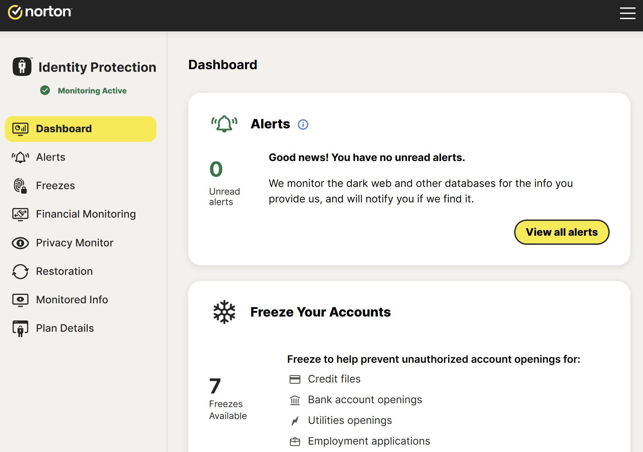
Task: Click the Monitoring Active checkmark badge
Action: (46, 90)
